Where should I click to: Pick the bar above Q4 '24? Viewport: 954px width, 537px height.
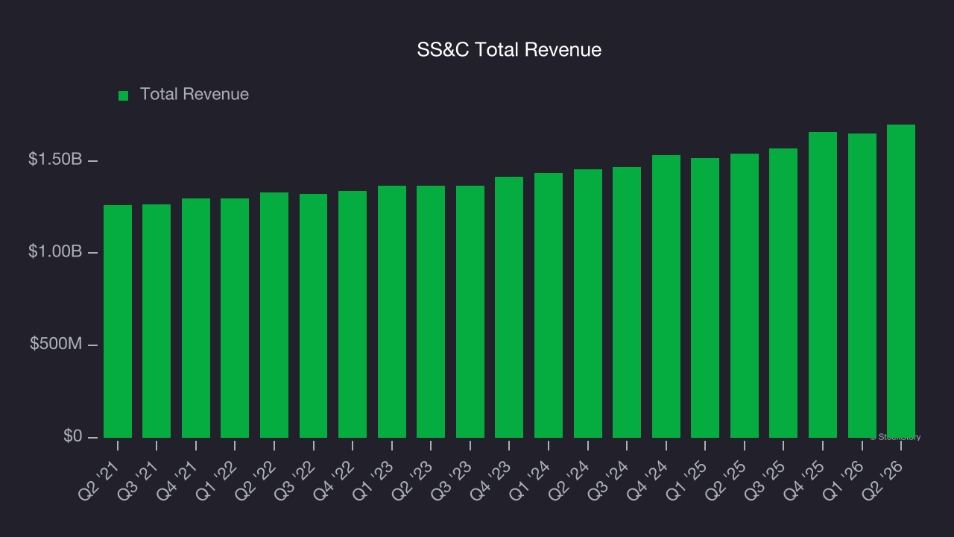(666, 296)
